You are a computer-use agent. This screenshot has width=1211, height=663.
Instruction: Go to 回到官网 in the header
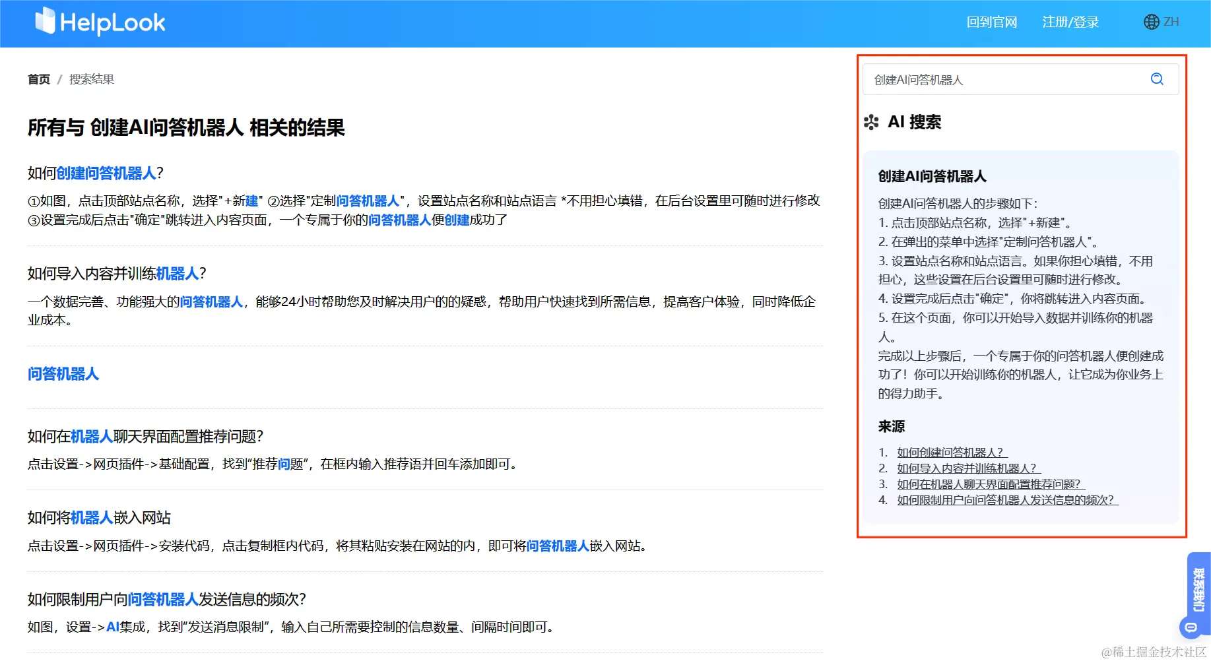point(992,22)
